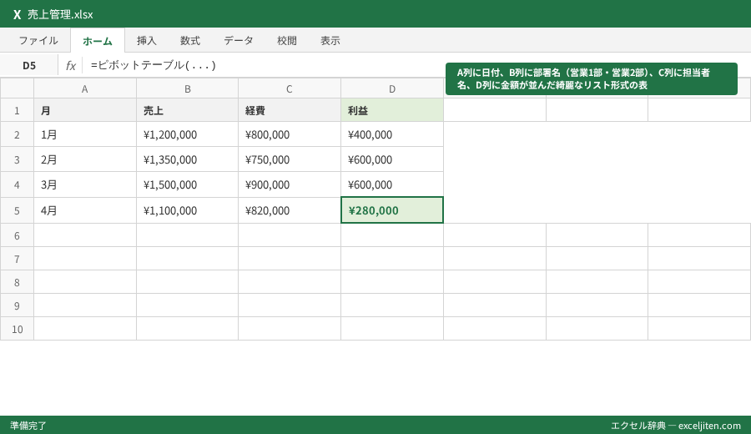Click the fx insert function icon
This screenshot has width=751, height=434.
[71, 65]
